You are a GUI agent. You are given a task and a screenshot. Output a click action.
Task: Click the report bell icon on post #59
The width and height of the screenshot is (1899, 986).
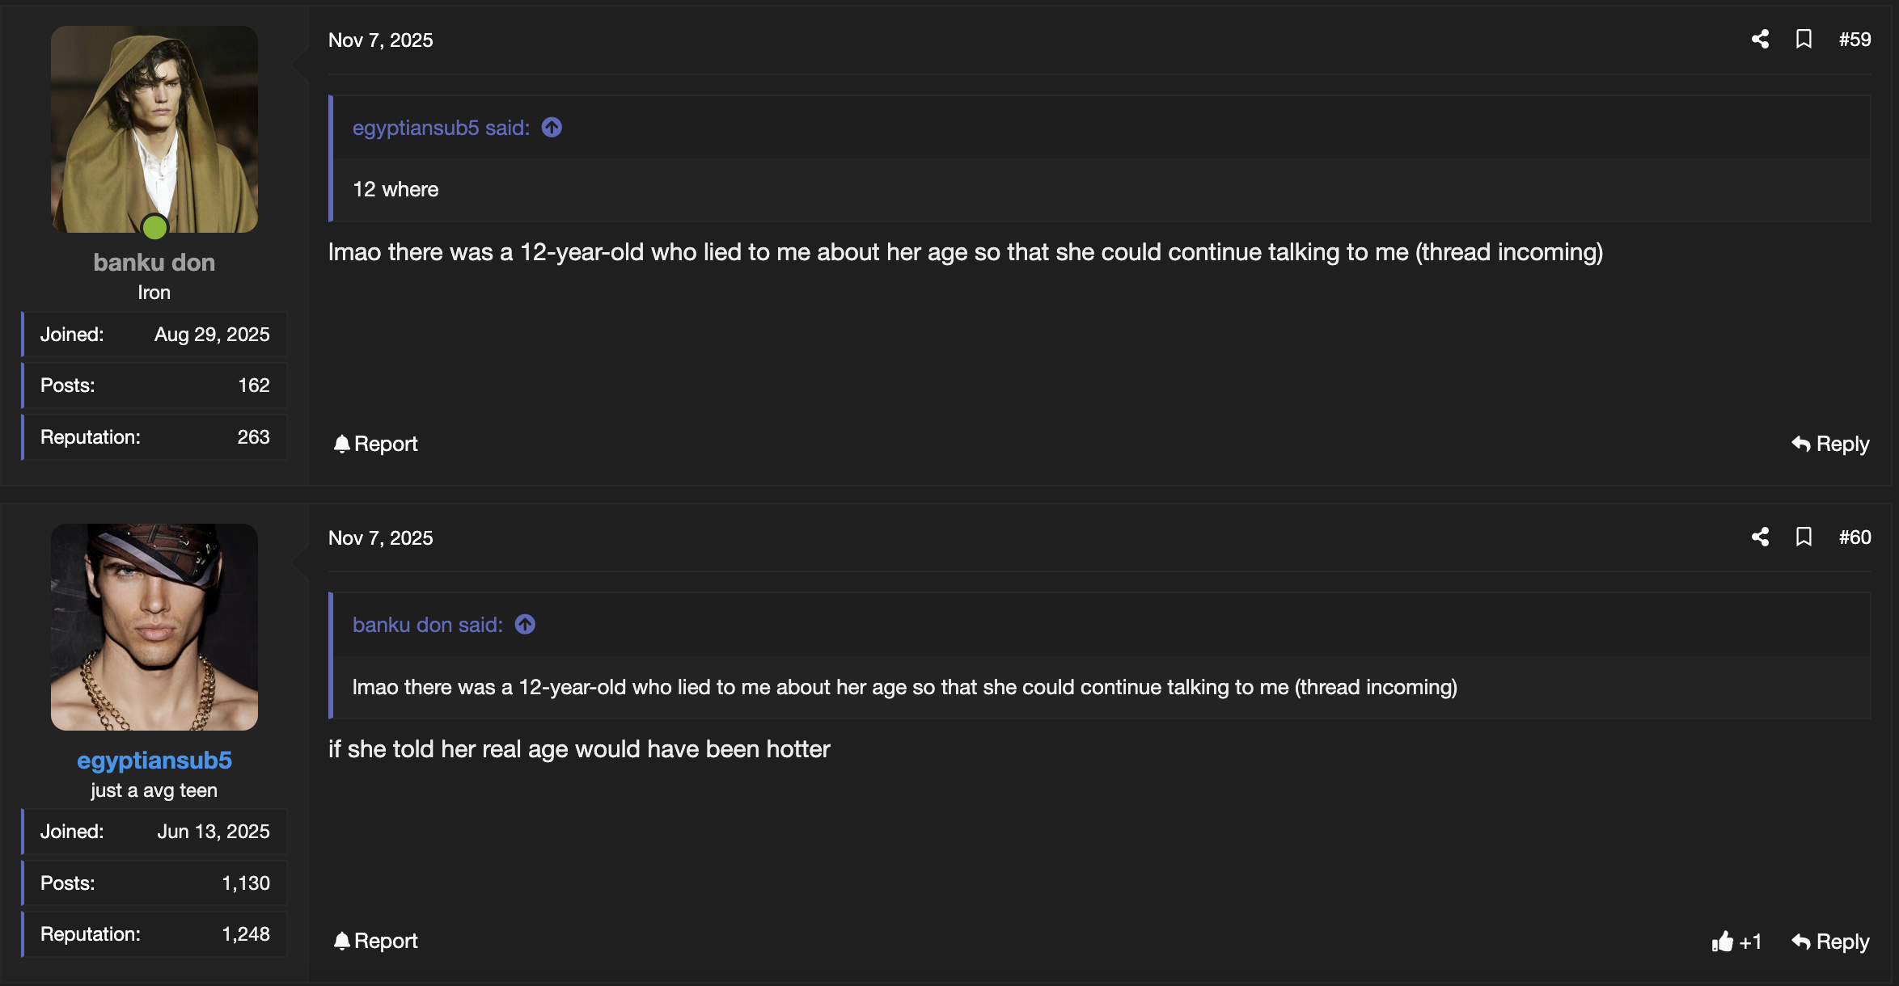point(342,443)
